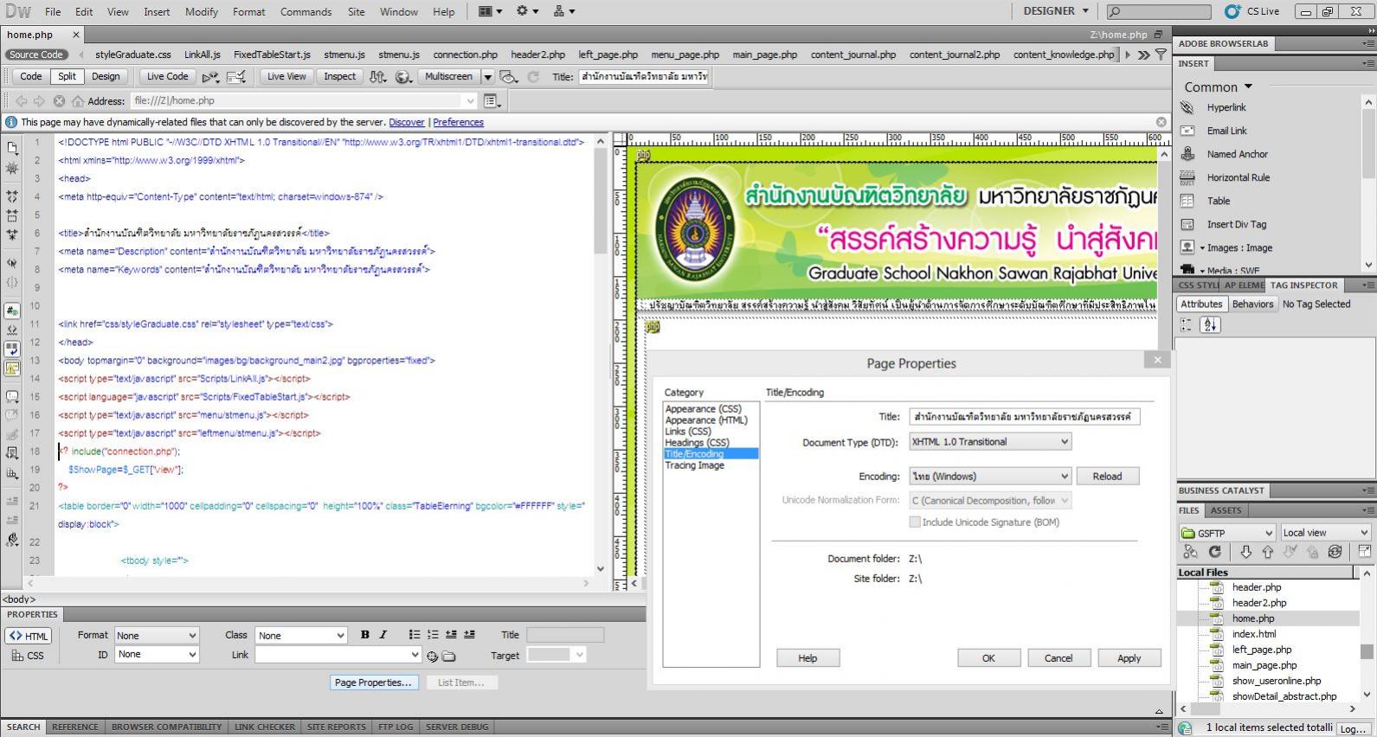Open the DESIGNER workspace switcher
Image resolution: width=1377 pixels, height=737 pixels.
coord(1056,11)
